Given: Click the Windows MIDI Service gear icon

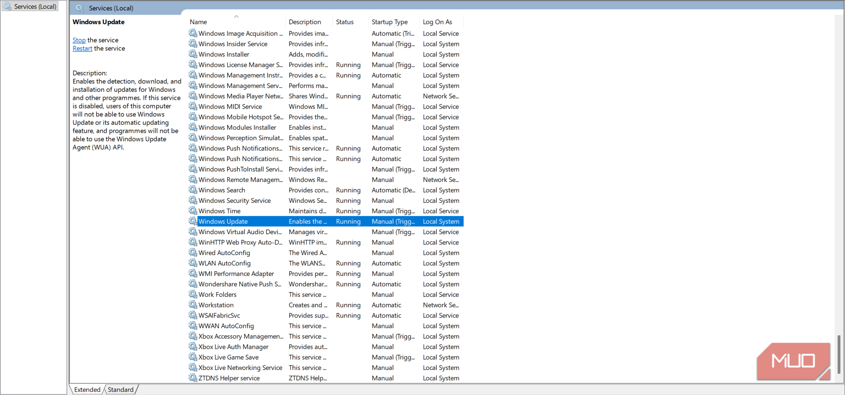Looking at the screenshot, I should point(193,106).
